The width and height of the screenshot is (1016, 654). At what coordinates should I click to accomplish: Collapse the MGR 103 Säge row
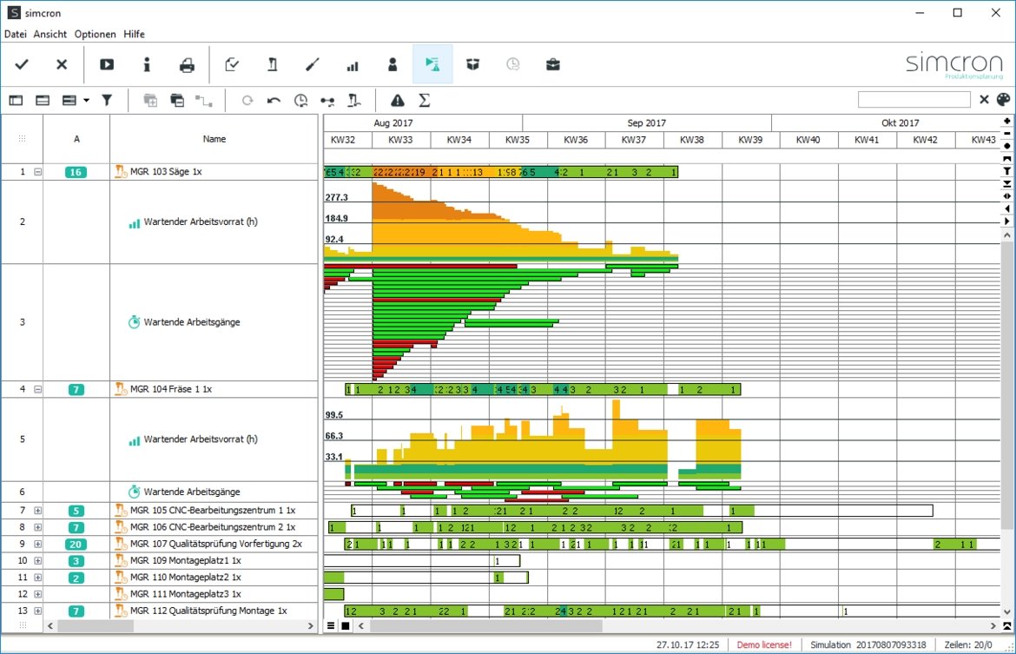pyautogui.click(x=37, y=172)
